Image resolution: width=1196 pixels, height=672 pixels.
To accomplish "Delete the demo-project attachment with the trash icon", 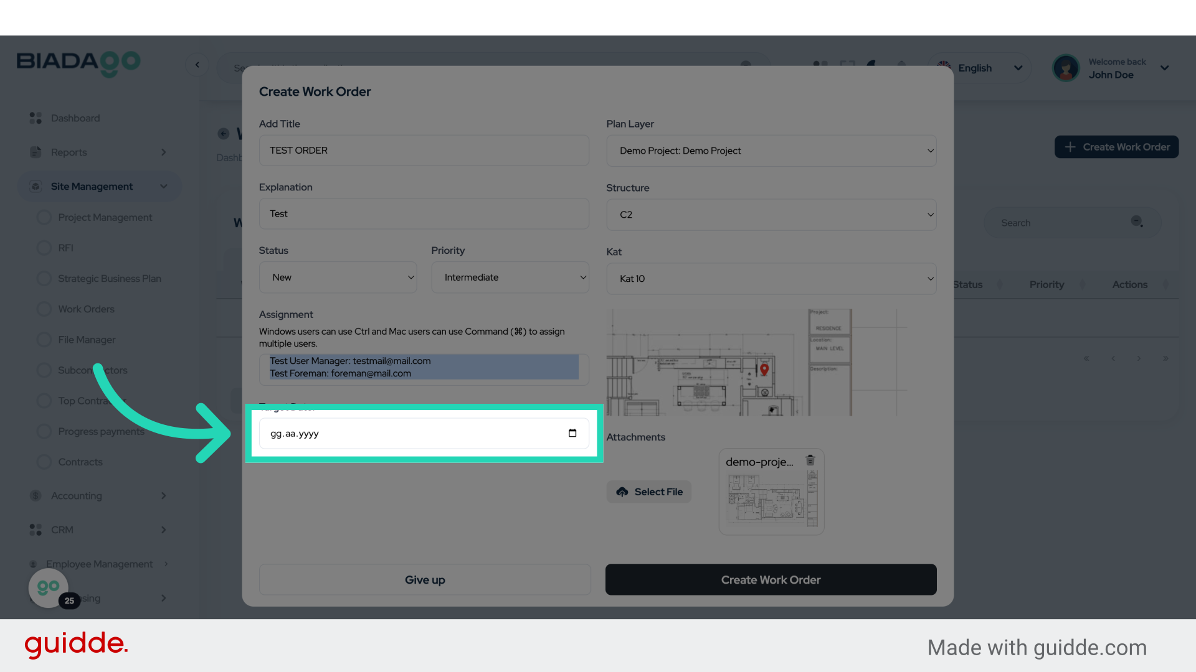I will 810,460.
